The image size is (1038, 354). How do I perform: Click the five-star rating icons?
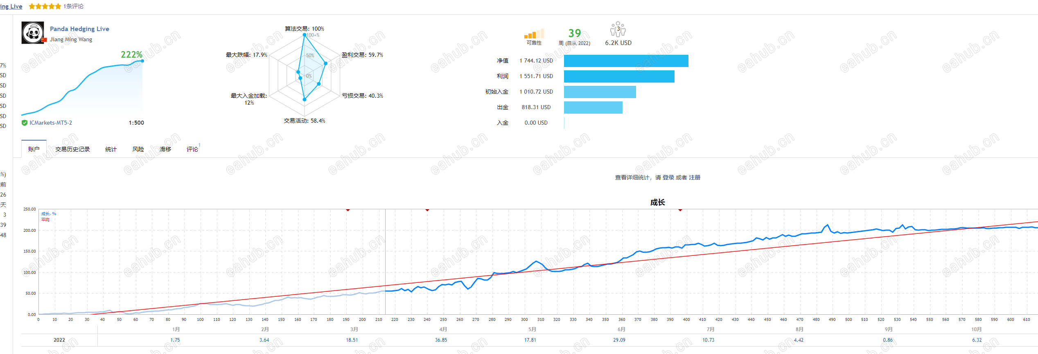[45, 6]
